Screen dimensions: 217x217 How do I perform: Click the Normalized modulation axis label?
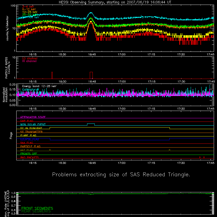pyautogui.click(x=5, y=95)
